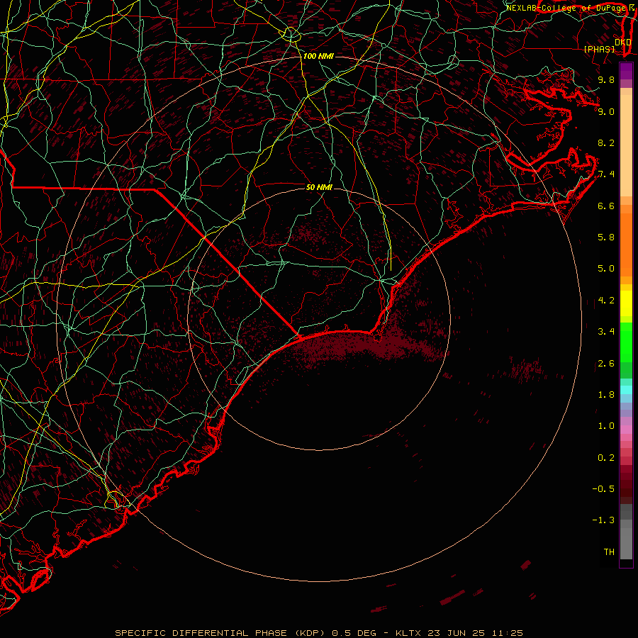Click the 8.2 value on the scale
Screen dimensions: 638x638
pos(606,142)
